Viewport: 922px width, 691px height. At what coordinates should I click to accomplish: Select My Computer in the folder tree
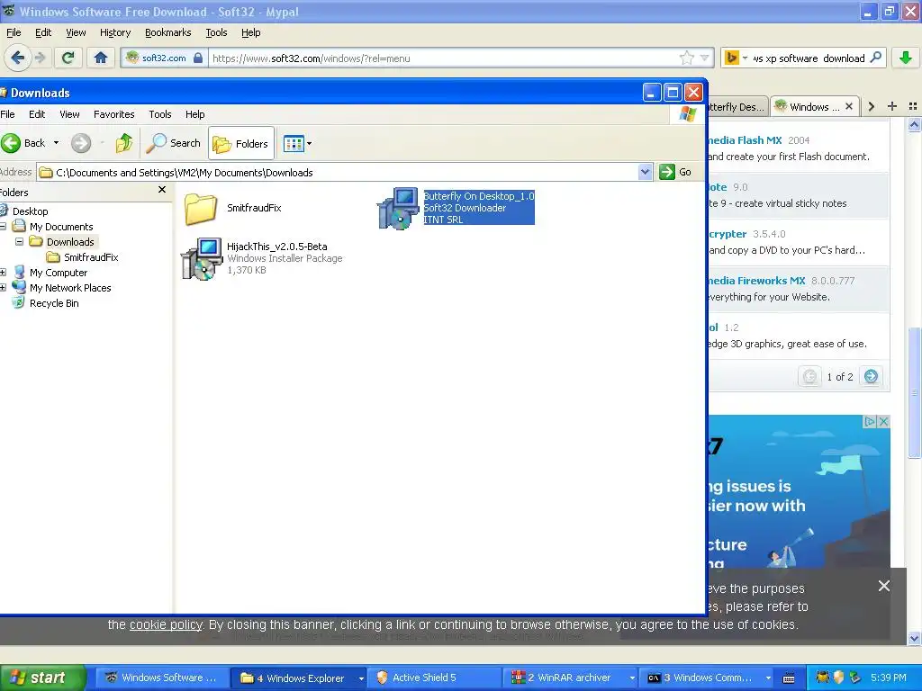point(59,273)
